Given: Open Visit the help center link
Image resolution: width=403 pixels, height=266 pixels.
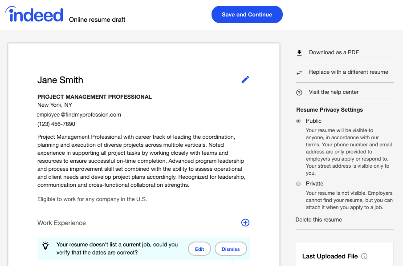Looking at the screenshot, I should coord(334,92).
